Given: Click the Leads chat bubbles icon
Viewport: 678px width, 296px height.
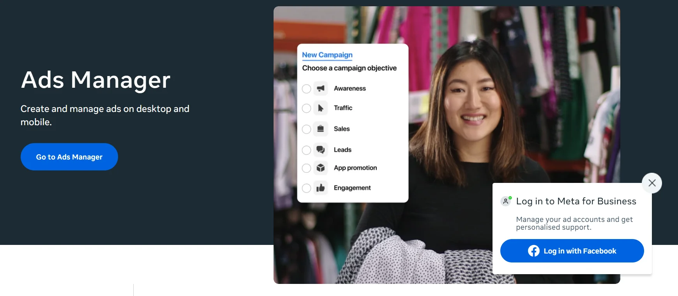Looking at the screenshot, I should (x=321, y=150).
